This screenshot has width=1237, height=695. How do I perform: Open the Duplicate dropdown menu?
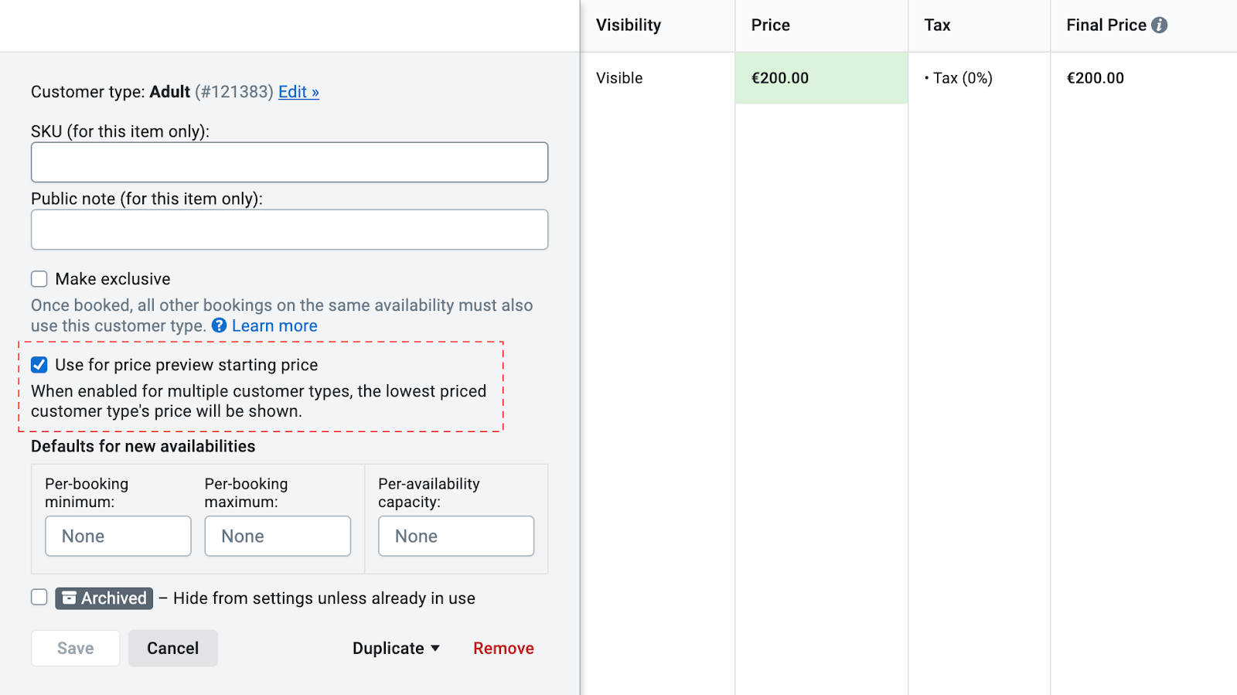[396, 648]
